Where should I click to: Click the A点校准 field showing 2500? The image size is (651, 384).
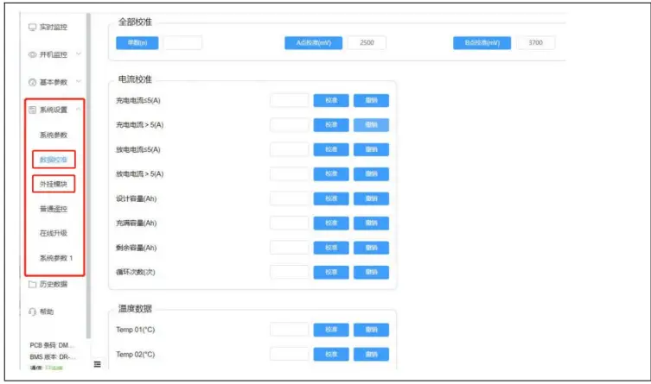367,42
